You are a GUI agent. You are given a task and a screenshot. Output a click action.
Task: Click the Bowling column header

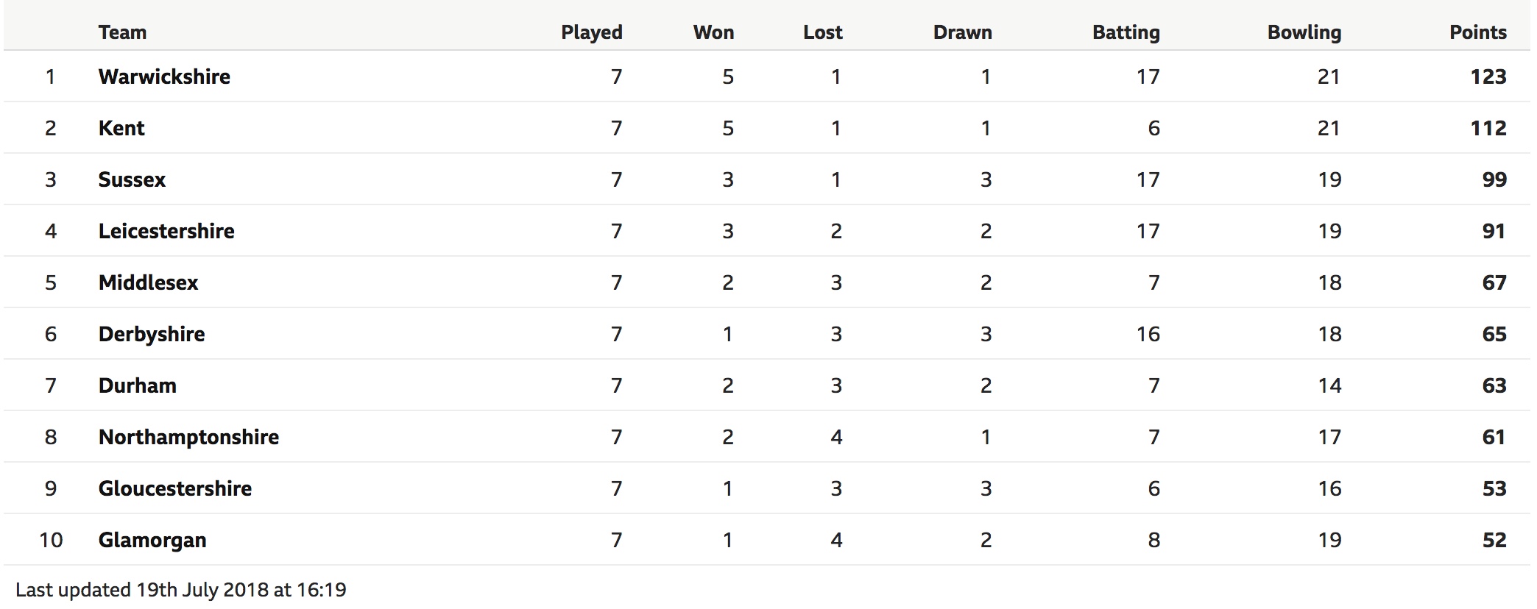tap(1304, 32)
